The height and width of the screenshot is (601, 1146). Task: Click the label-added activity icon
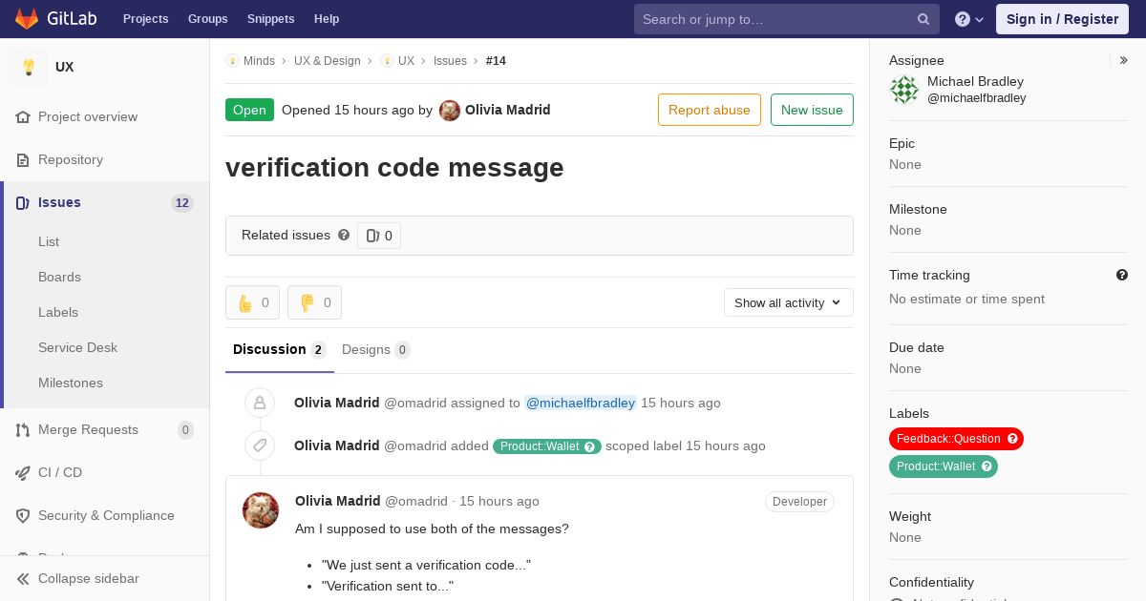pos(260,446)
